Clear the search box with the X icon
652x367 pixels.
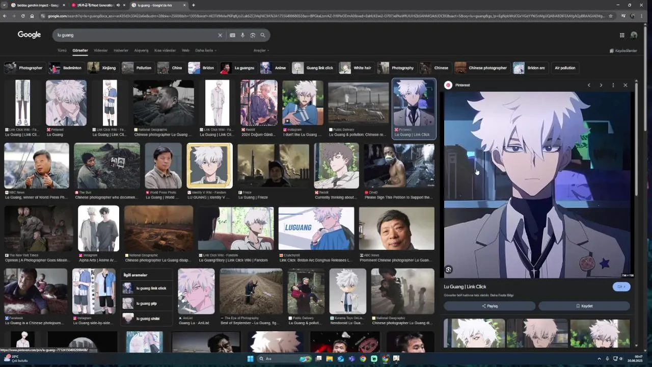point(220,35)
